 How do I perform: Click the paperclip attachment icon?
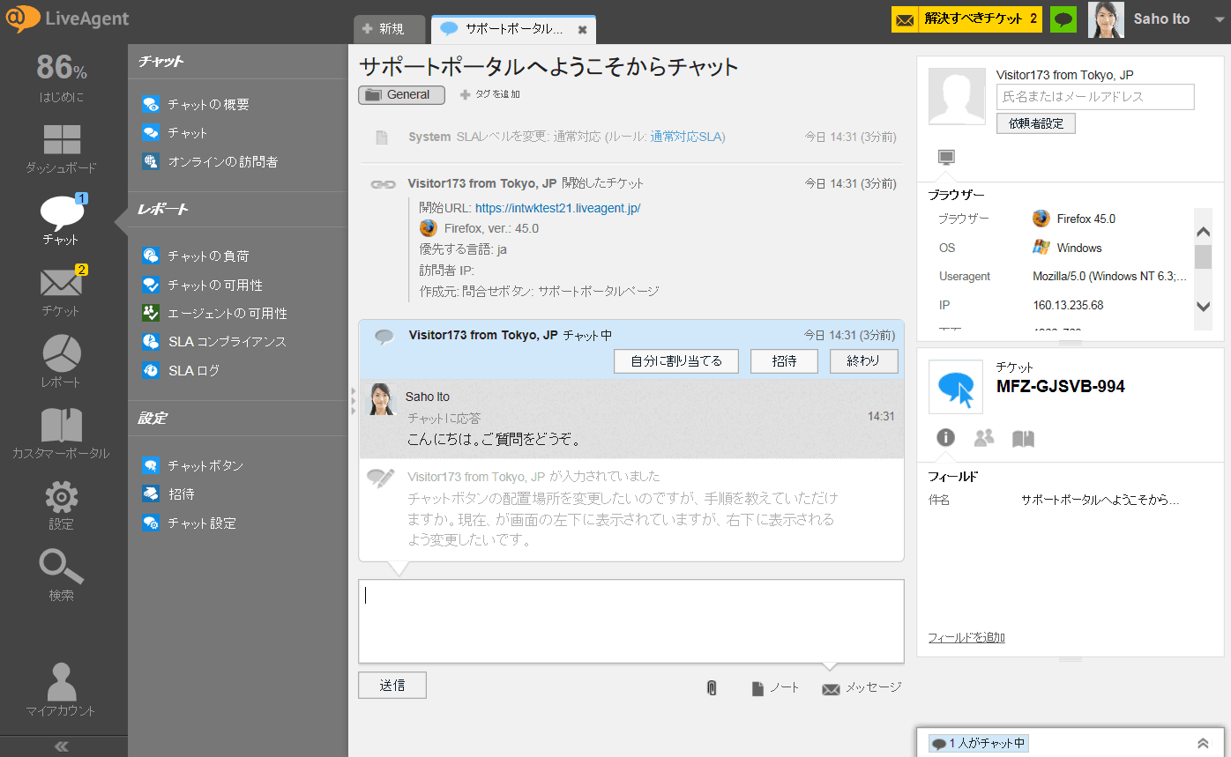coord(712,688)
